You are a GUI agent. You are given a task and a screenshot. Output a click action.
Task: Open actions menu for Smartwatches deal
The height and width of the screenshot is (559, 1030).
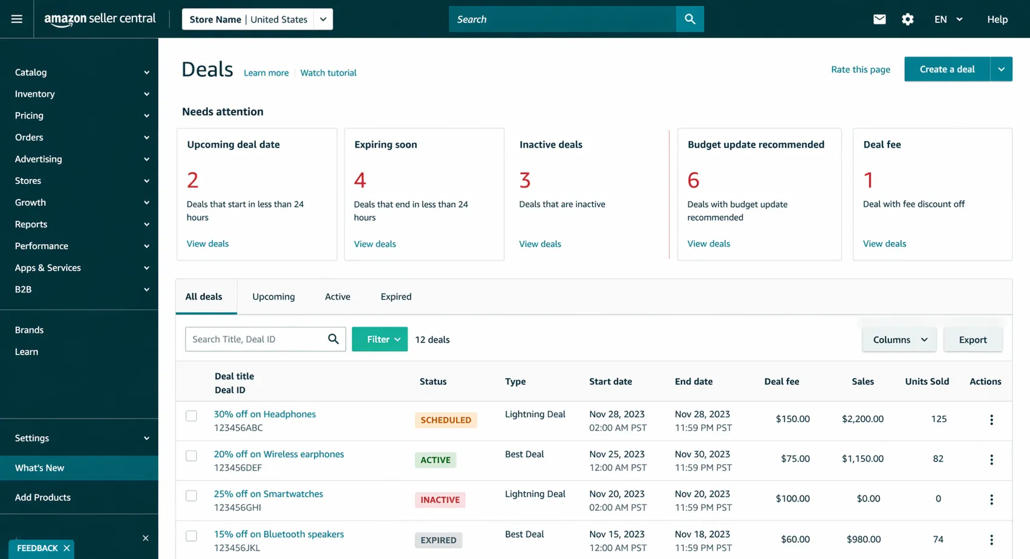click(991, 500)
